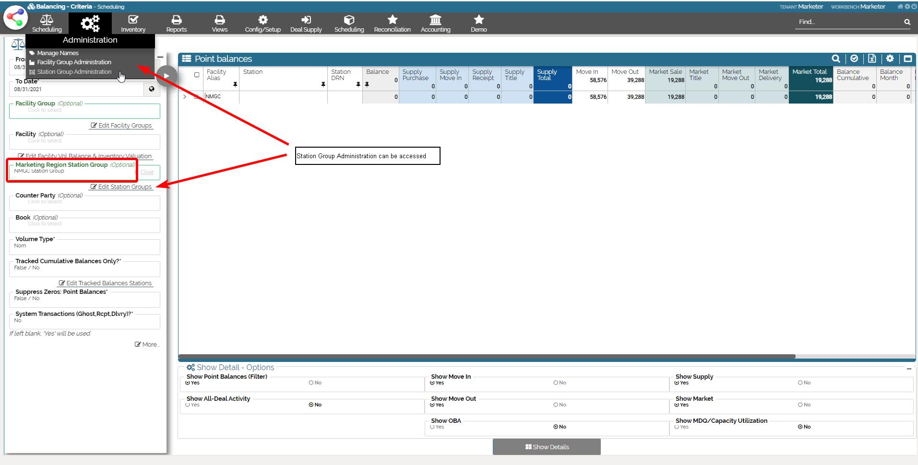Viewport: 918px width, 465px height.
Task: Click the Edit Station Groups link
Action: pyautogui.click(x=121, y=187)
